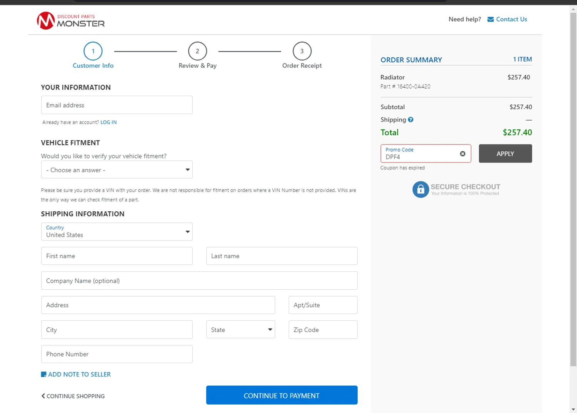The height and width of the screenshot is (413, 577).
Task: Click step 2 Review & Pay circle
Action: click(197, 51)
